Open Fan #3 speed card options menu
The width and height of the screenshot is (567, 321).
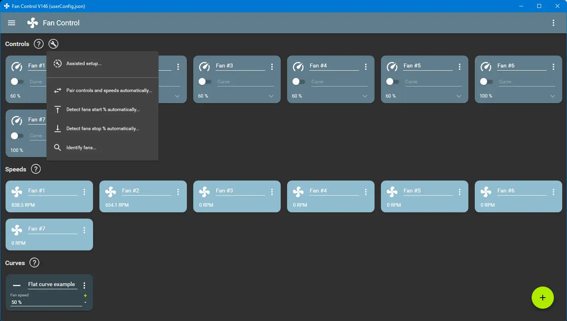[x=272, y=192]
